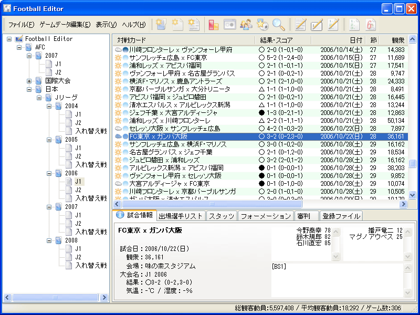Viewport: 420px width, 315px height.
Task: Open the players group icon
Action: click(246, 25)
